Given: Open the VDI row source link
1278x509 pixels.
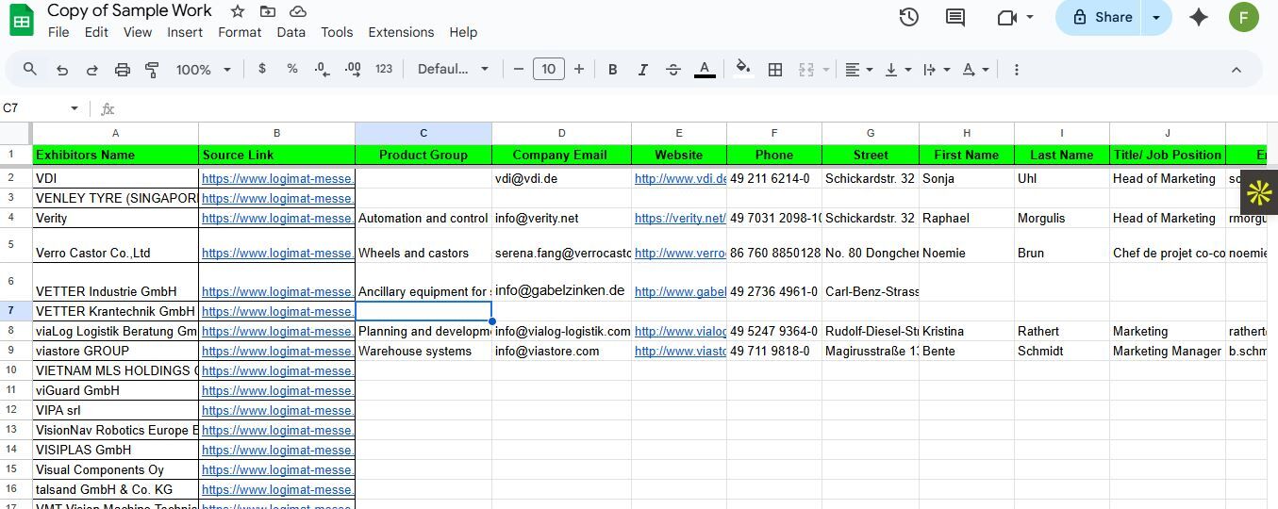Looking at the screenshot, I should (x=277, y=178).
